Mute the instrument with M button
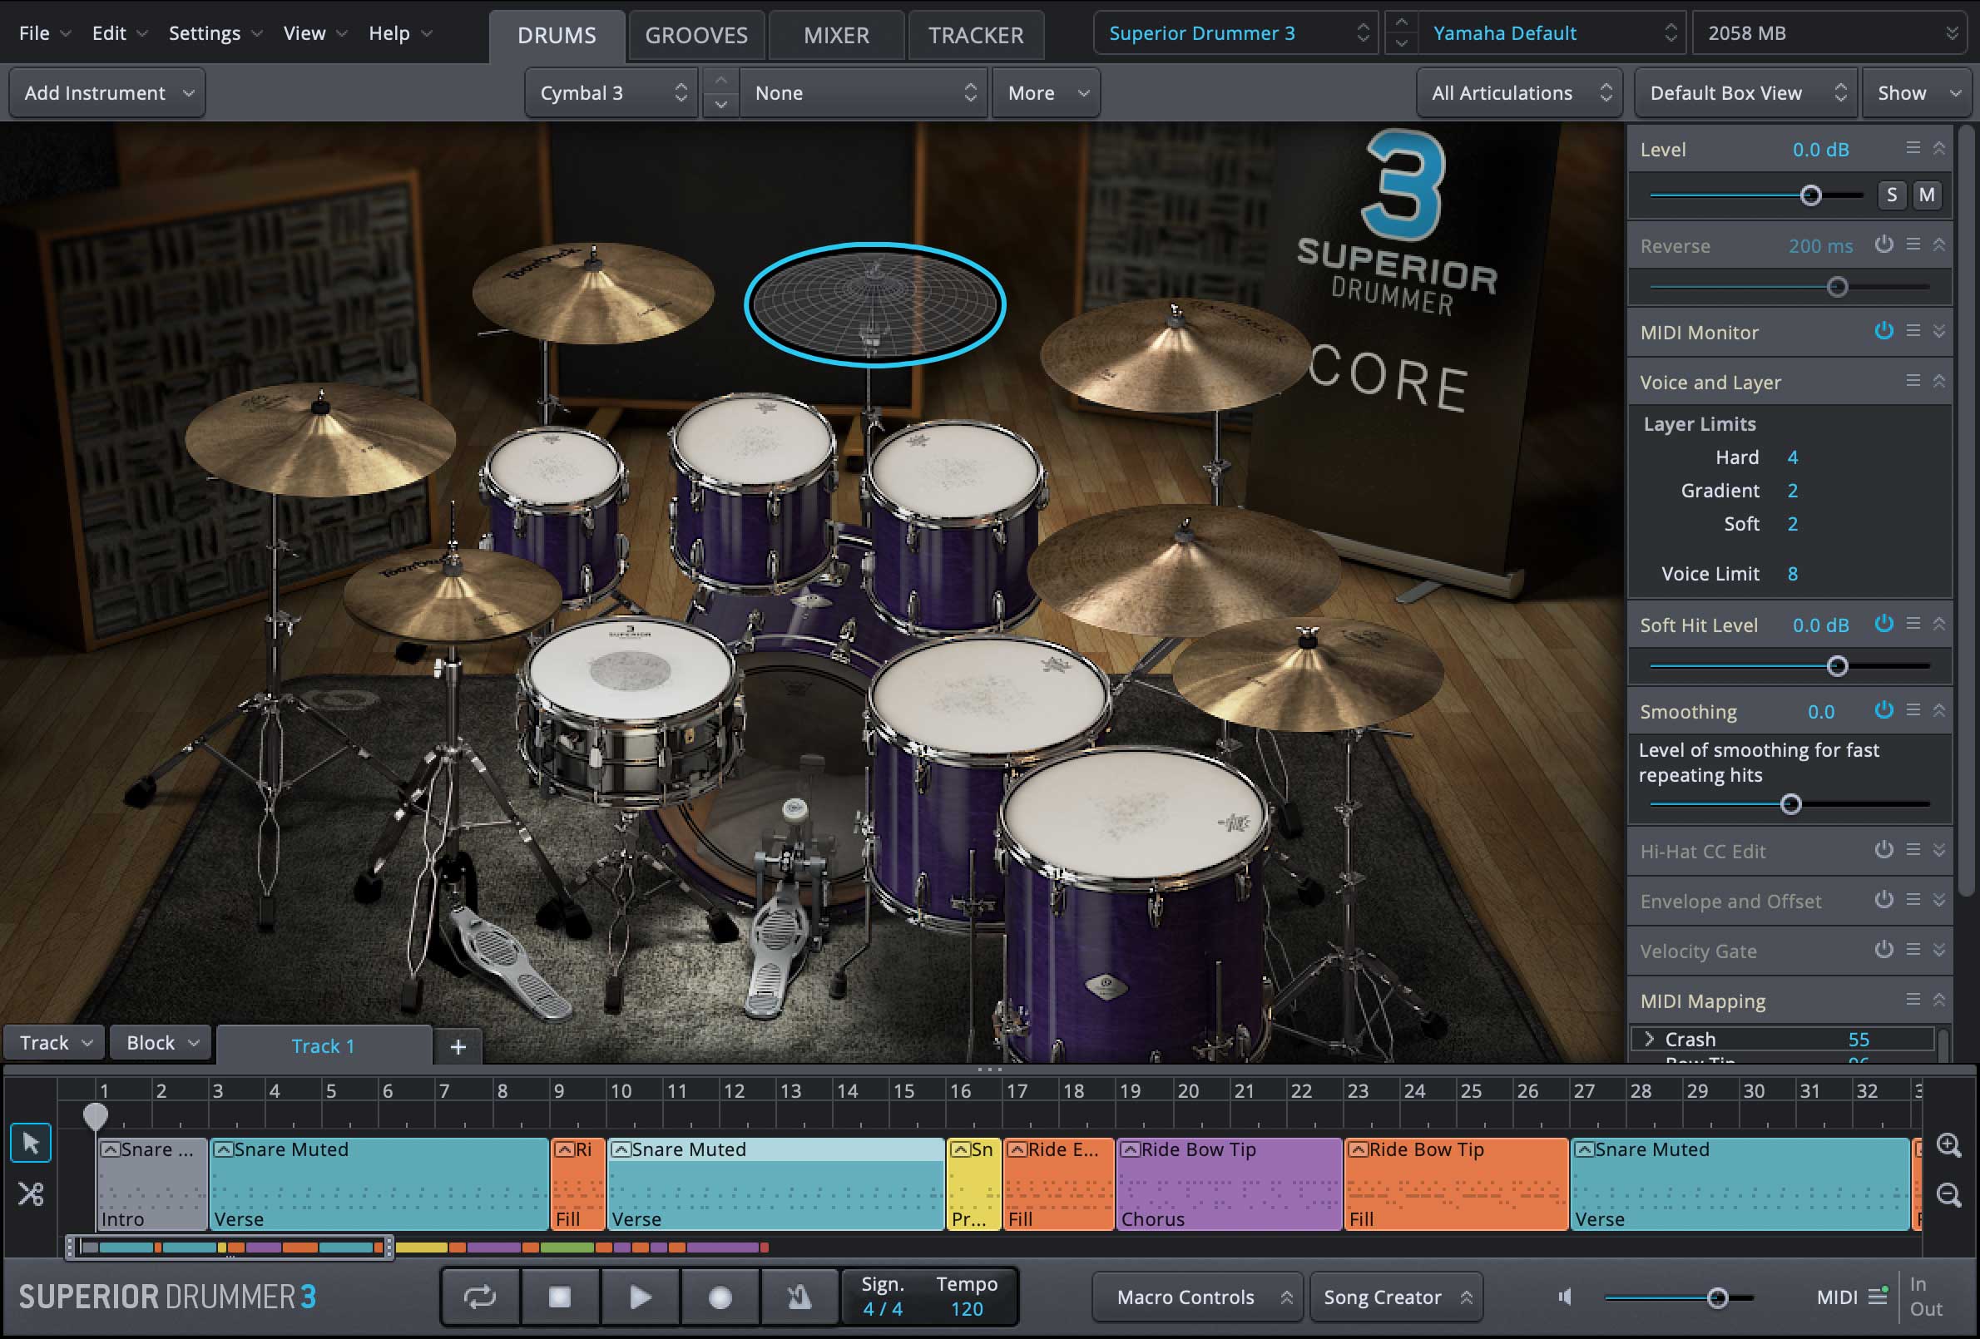This screenshot has width=1980, height=1339. [1926, 195]
